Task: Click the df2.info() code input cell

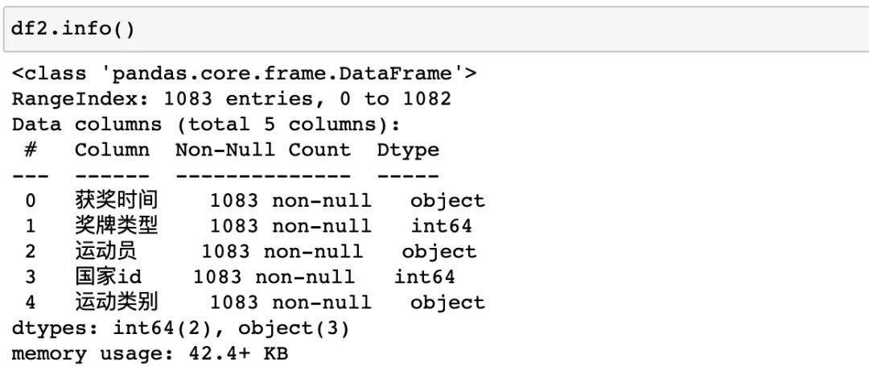Action: (434, 29)
